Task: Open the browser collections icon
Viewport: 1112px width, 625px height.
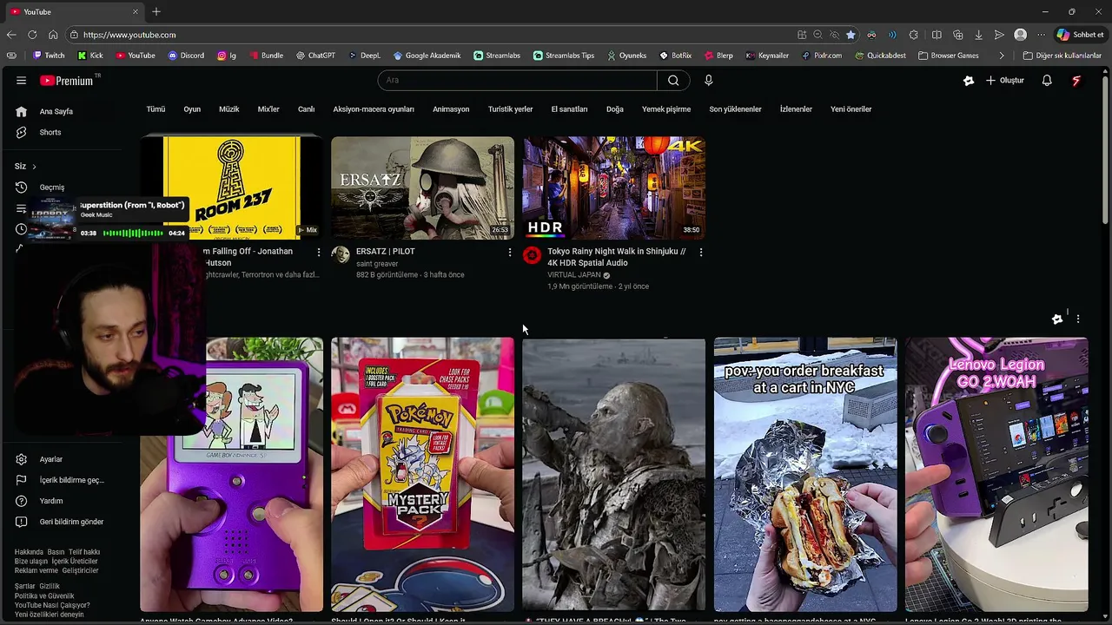Action: tap(958, 35)
